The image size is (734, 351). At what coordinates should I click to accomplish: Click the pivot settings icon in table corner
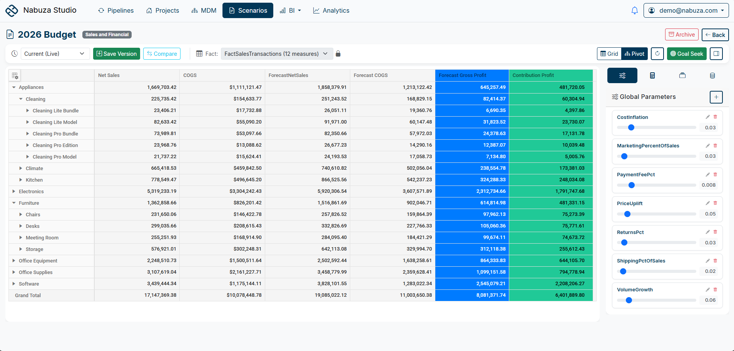point(15,75)
